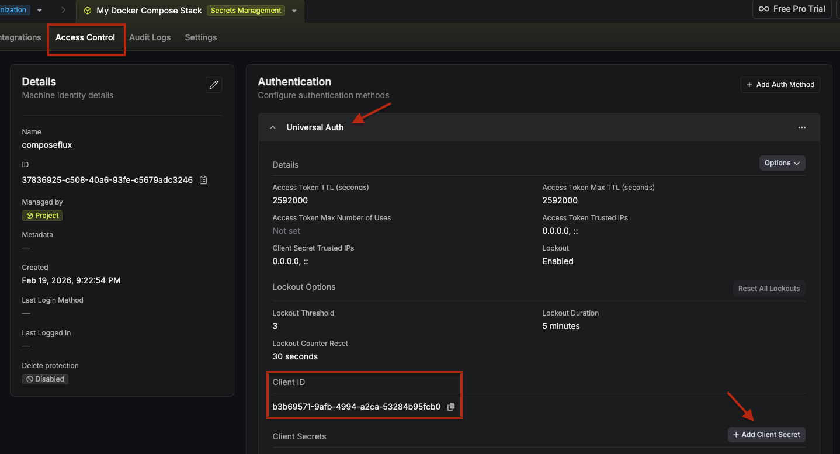Open the Settings tab

point(200,37)
